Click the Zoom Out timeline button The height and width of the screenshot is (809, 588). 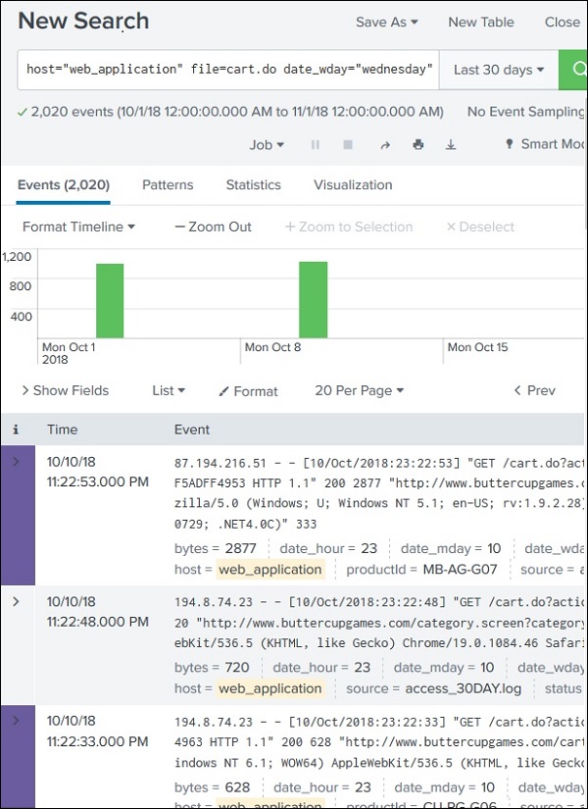point(213,227)
